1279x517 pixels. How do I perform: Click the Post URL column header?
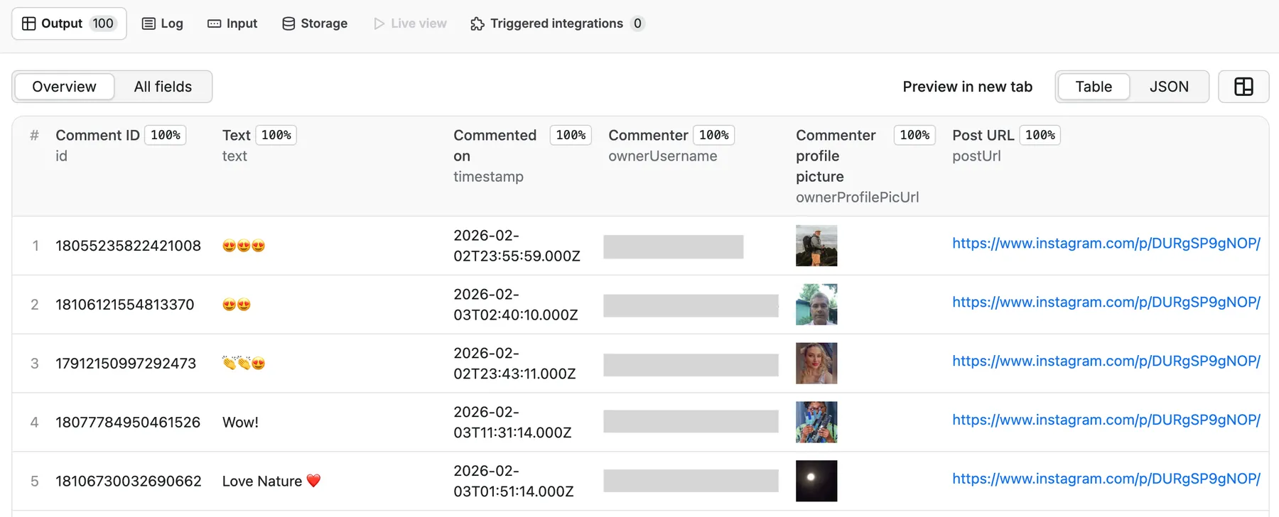[x=983, y=135]
